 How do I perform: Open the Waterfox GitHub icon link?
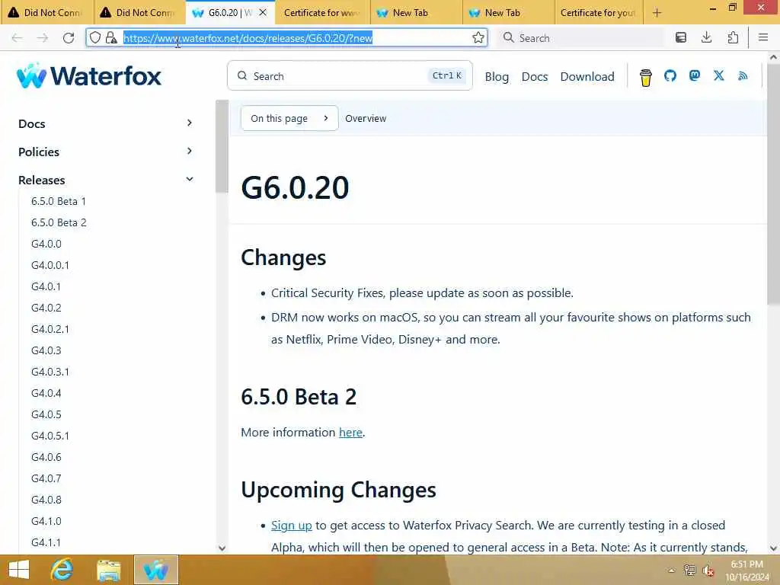pos(670,75)
